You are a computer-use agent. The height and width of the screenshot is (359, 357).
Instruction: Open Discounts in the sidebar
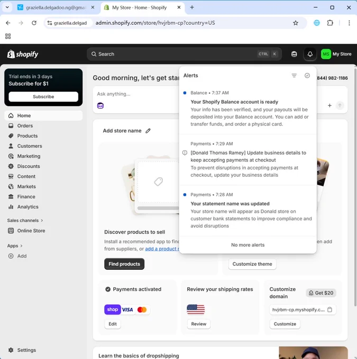click(x=43, y=166)
